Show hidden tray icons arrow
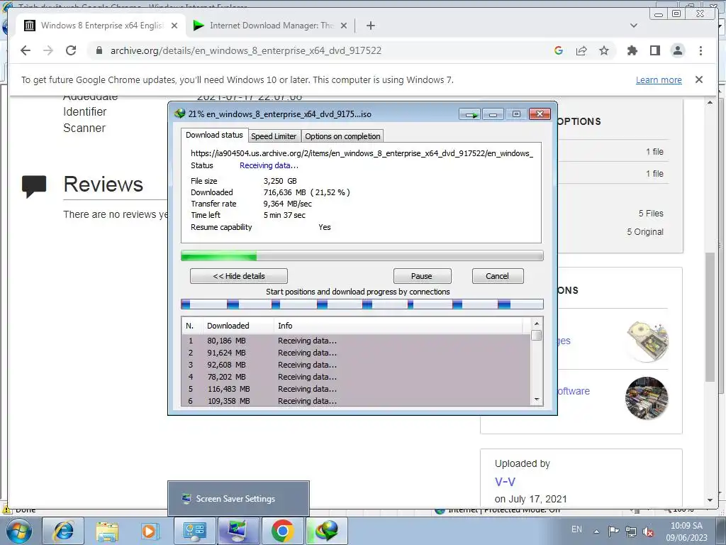Image resolution: width=726 pixels, height=545 pixels. tap(597, 532)
